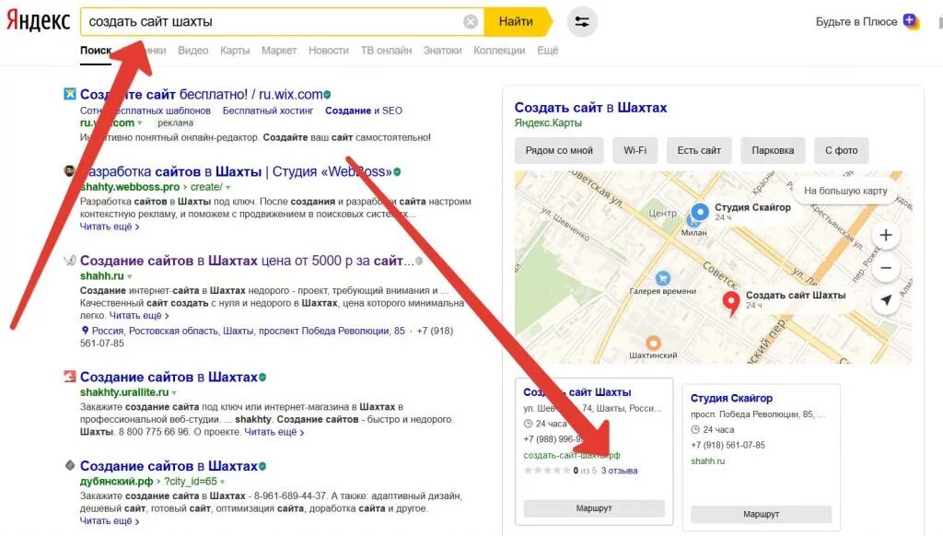Zoom out on the map

point(885,268)
